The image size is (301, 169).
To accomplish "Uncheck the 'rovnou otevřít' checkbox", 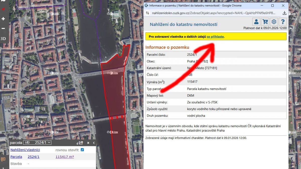I will pyautogui.click(x=82, y=150).
